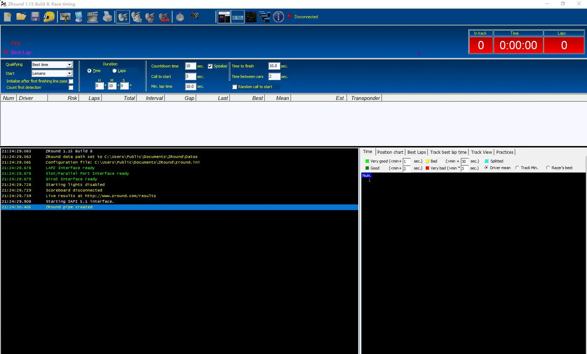Enable Random call to start checkbox

click(235, 87)
